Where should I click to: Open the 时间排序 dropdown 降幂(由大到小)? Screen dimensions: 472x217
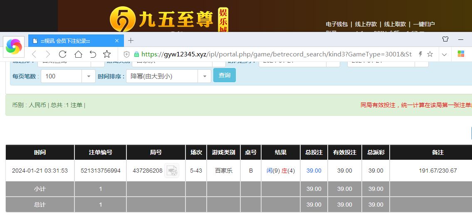(x=204, y=76)
